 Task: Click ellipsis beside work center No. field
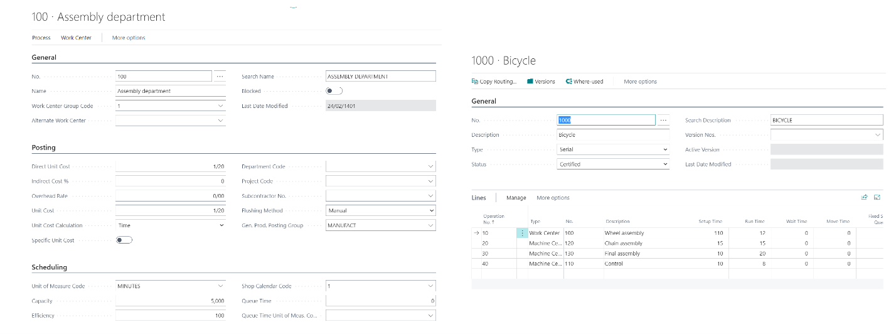point(220,77)
